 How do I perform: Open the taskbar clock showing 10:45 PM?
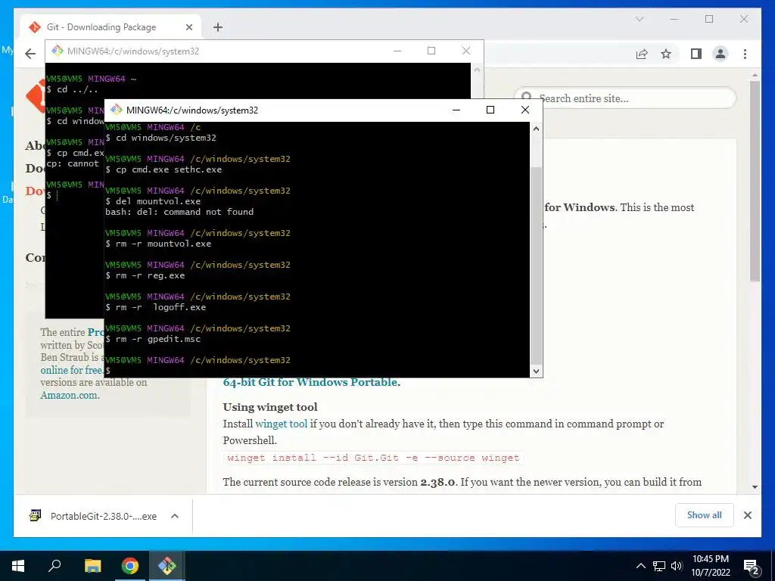[x=711, y=566]
